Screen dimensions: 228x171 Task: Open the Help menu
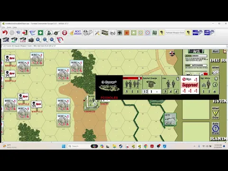(x=15, y=28)
